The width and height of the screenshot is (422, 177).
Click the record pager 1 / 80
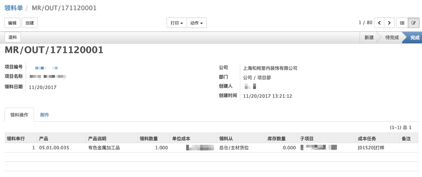click(x=365, y=22)
